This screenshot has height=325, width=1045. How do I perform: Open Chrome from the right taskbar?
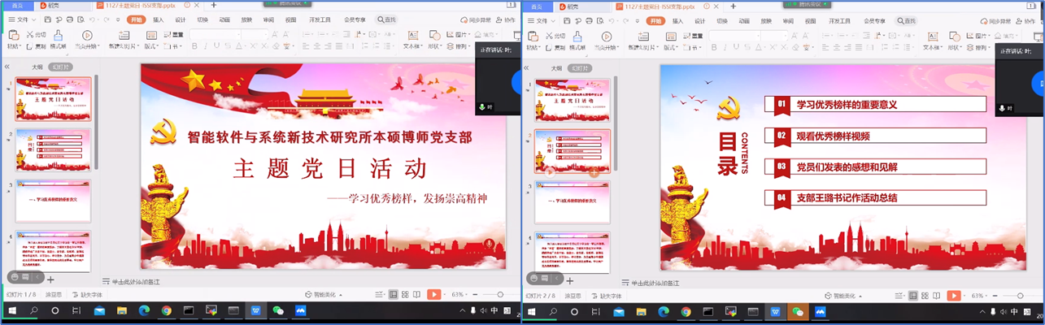tap(686, 311)
